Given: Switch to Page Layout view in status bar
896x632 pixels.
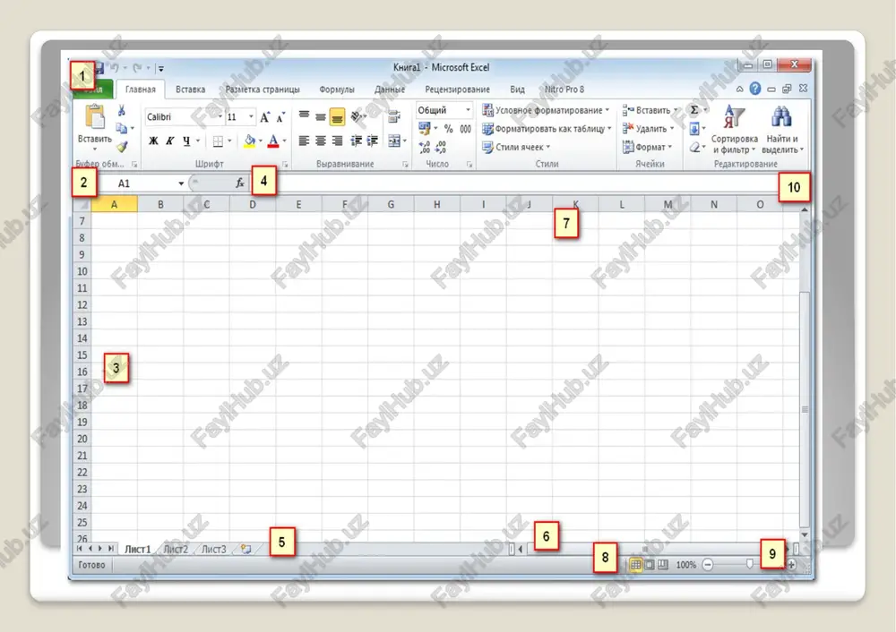Looking at the screenshot, I should [650, 565].
